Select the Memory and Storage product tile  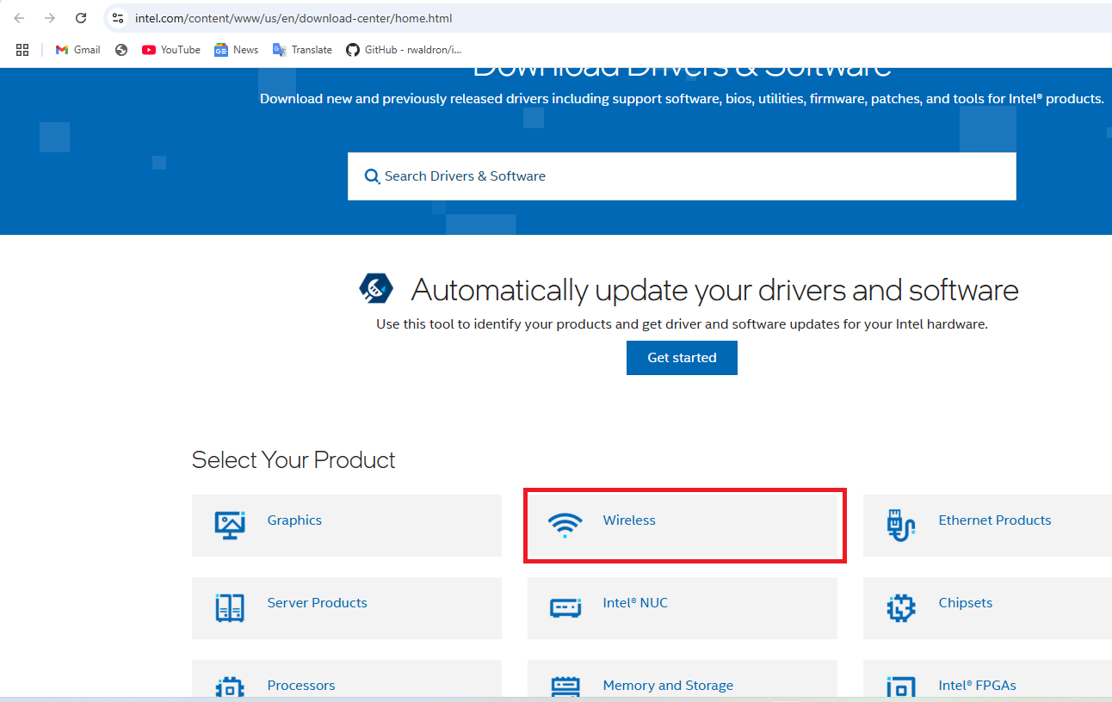[x=668, y=685]
